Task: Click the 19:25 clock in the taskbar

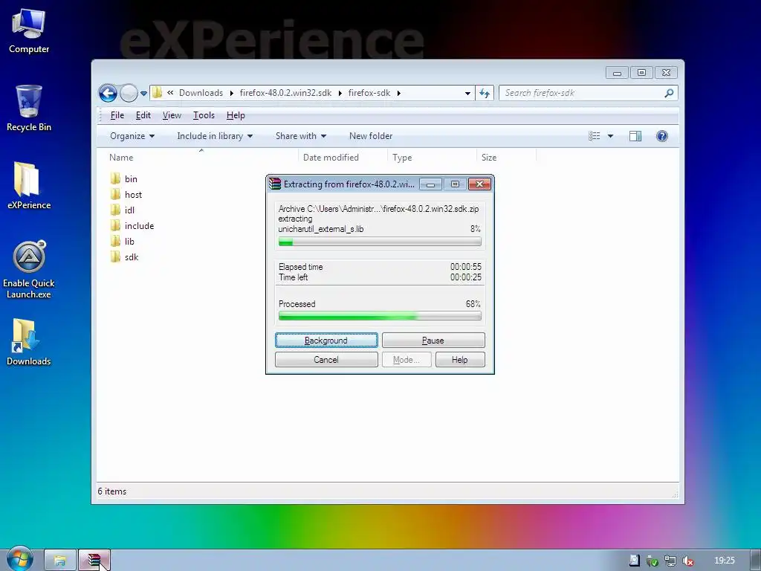Action: [x=724, y=561]
